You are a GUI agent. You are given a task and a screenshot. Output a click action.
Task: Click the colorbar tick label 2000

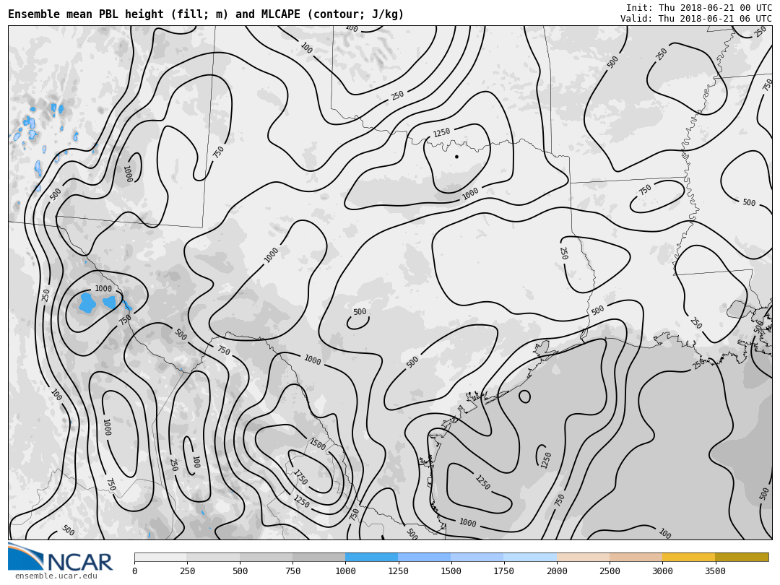pos(557,571)
